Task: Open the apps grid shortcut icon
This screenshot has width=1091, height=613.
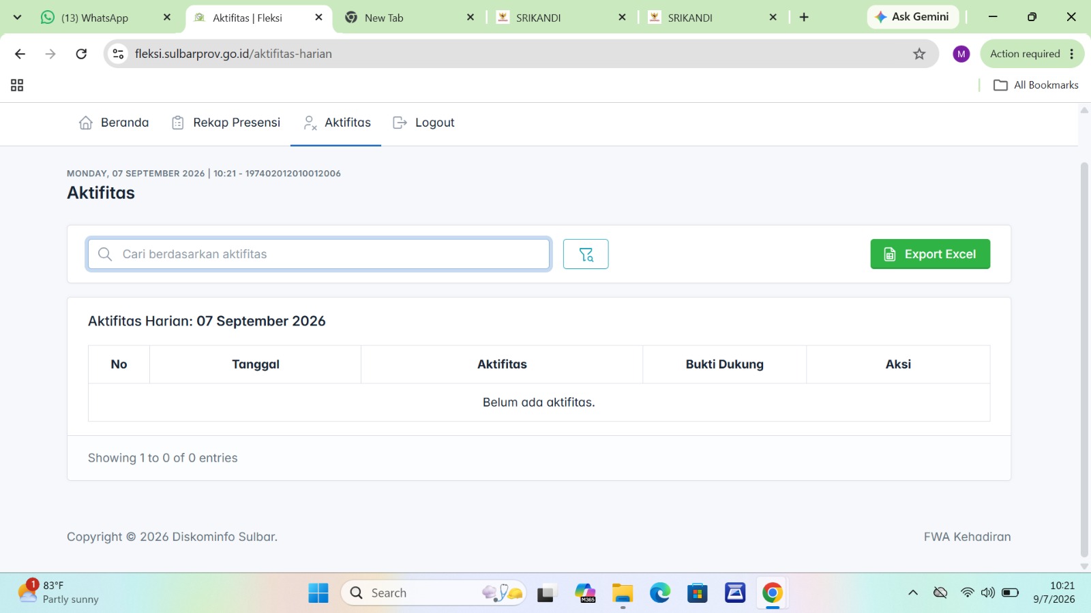Action: click(17, 85)
